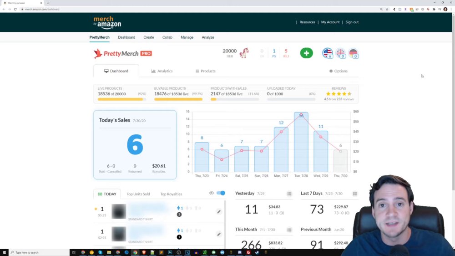455x256 pixels.
Task: Click the Chrome profile avatar
Action: point(445,9)
